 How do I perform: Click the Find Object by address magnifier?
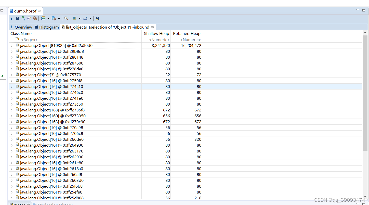point(66,18)
